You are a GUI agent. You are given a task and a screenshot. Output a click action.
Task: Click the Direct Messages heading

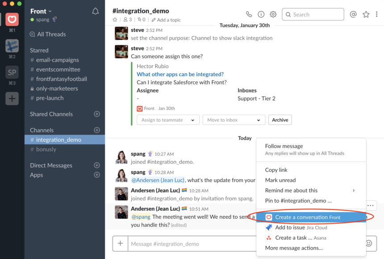(x=51, y=166)
